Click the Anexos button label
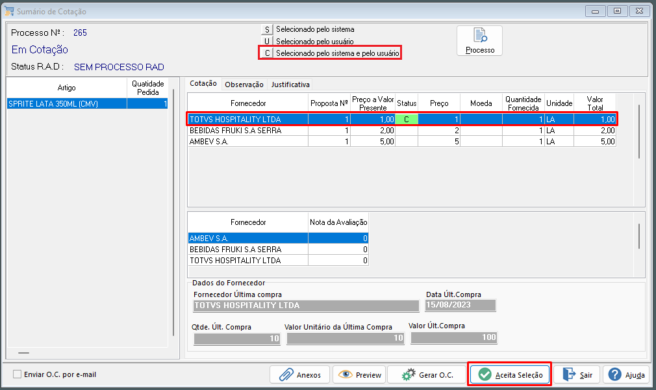Image resolution: width=656 pixels, height=390 pixels. 309,375
